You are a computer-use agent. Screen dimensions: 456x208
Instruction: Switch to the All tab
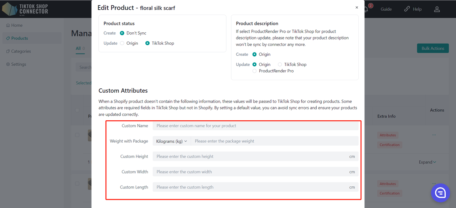click(80, 49)
